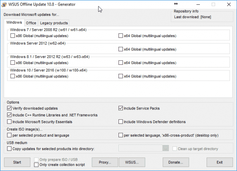Open the Office tab
The height and width of the screenshot is (171, 237).
[31, 23]
